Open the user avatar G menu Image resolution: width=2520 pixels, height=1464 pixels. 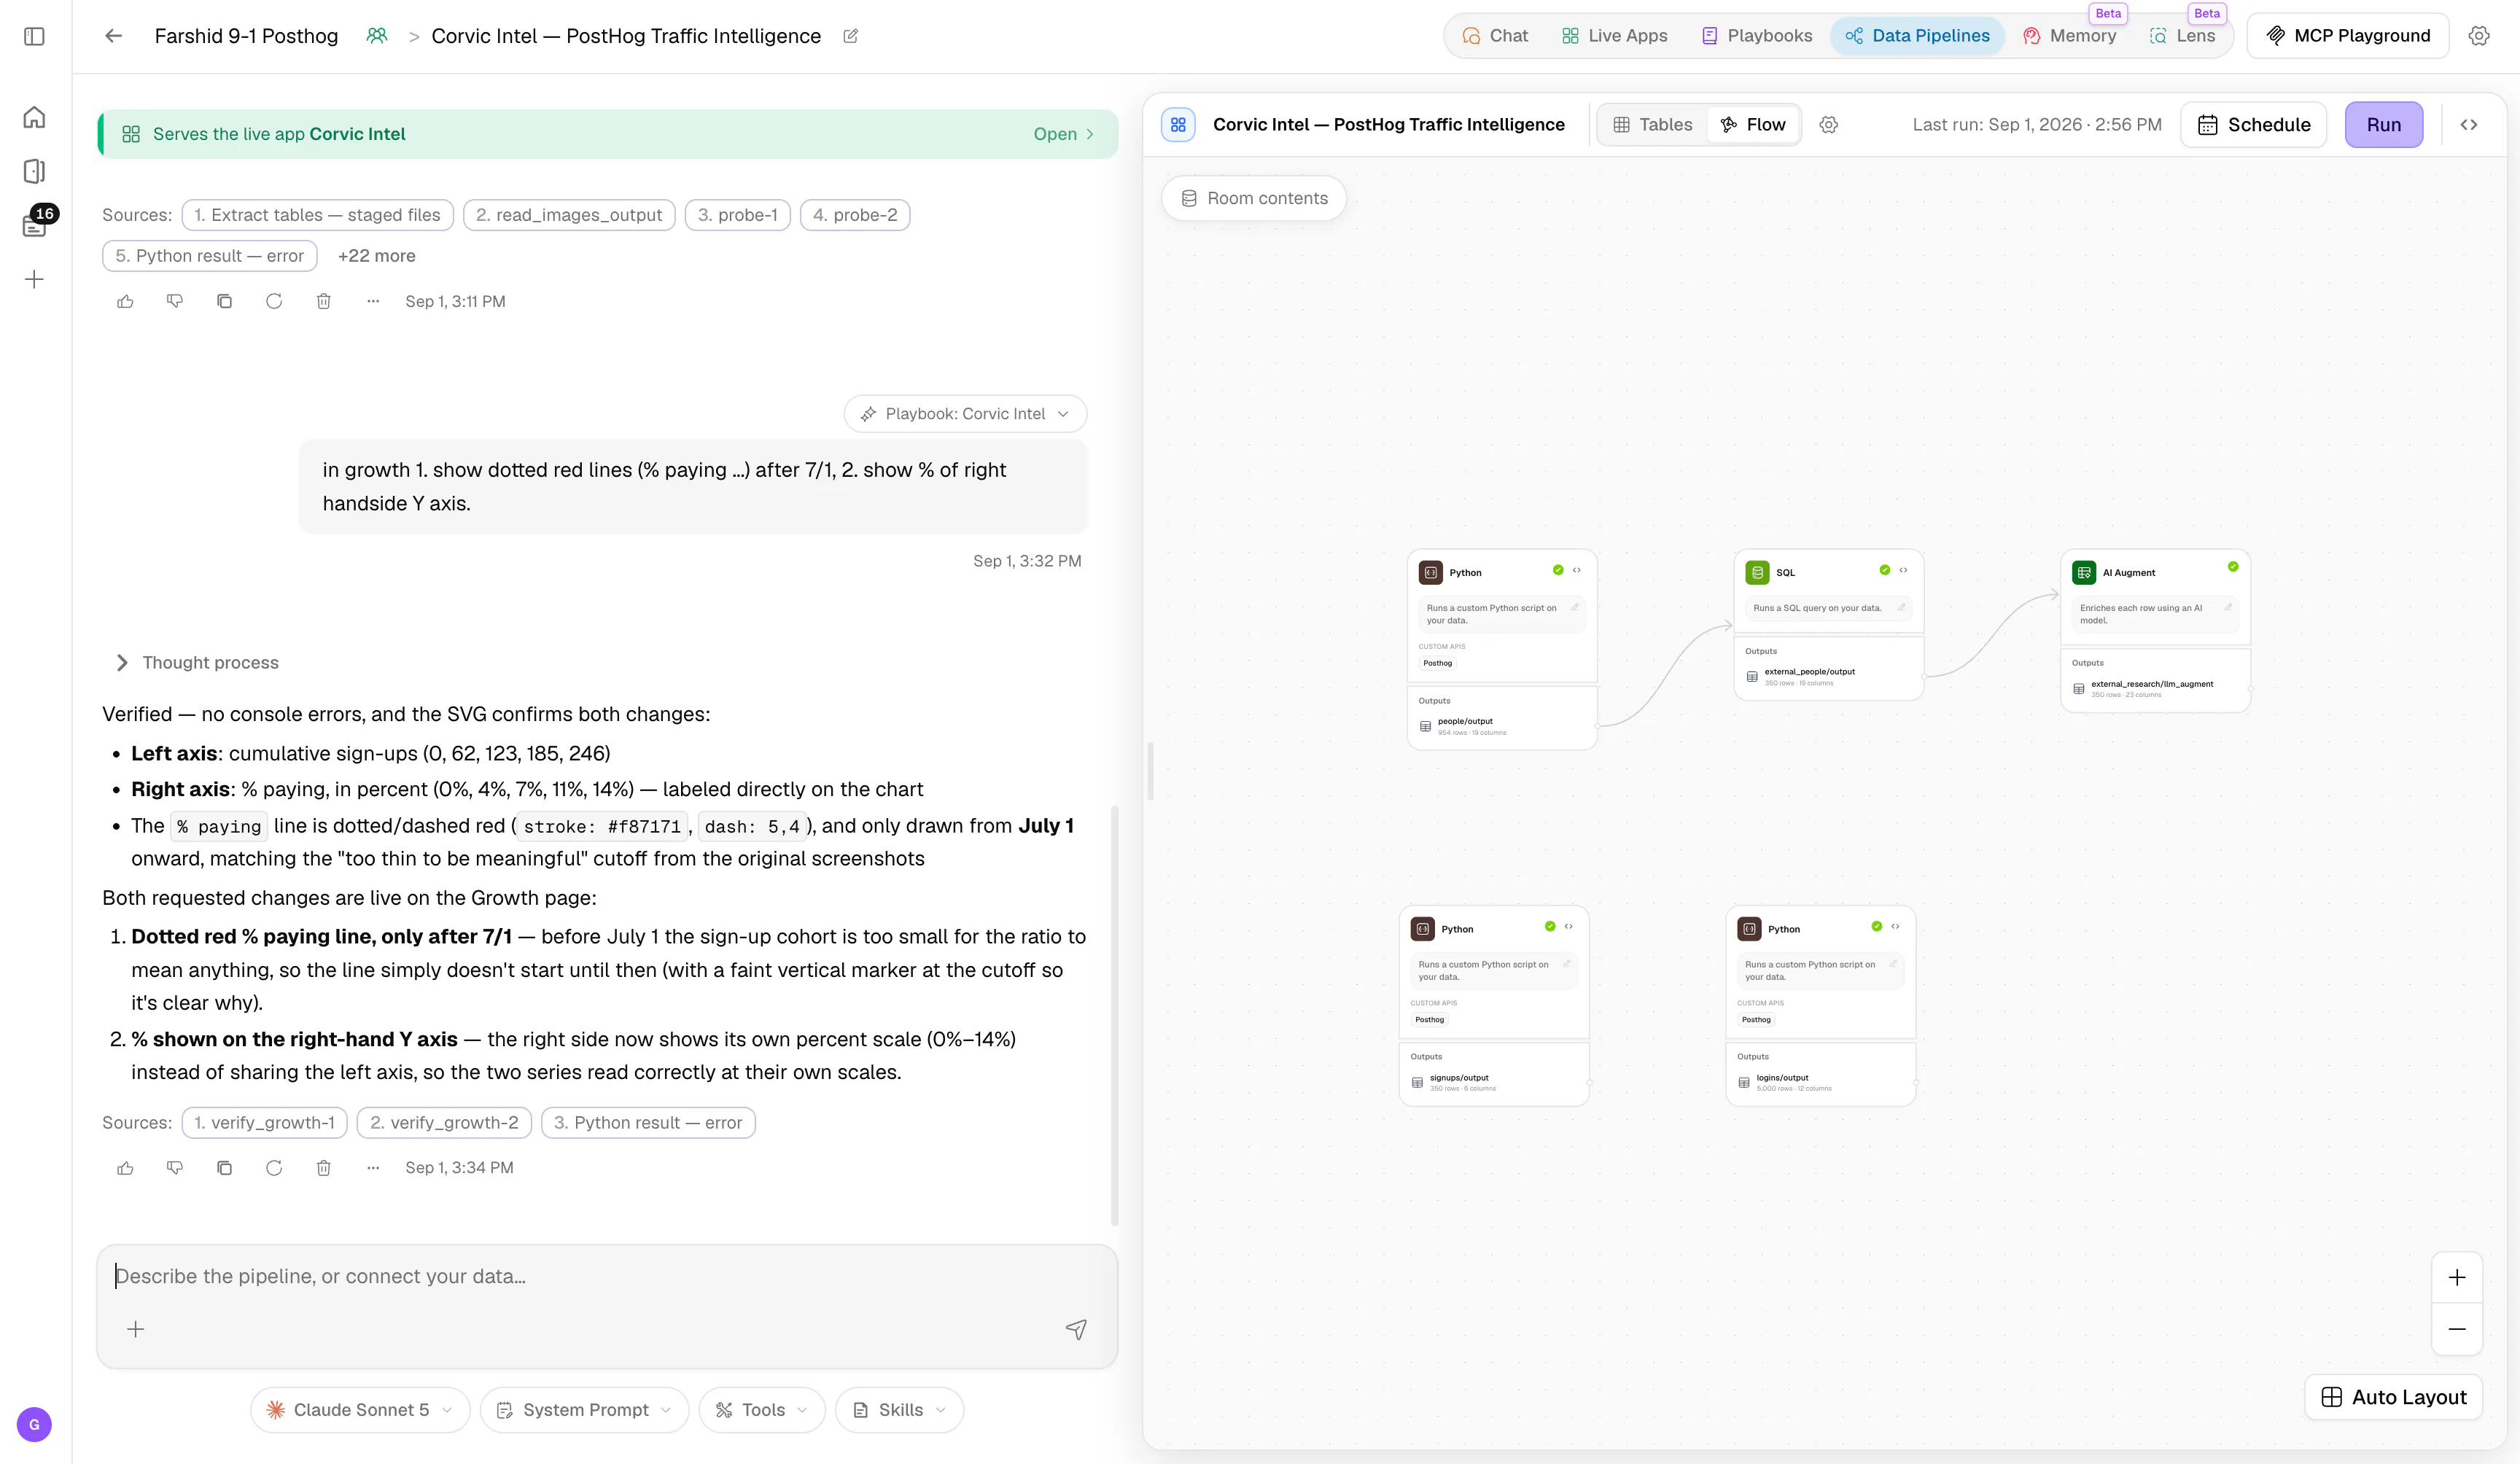(34, 1424)
